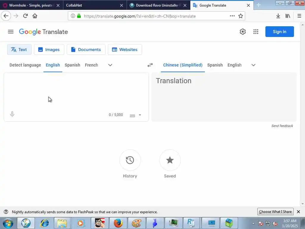Open Google Translate settings gear

pos(242,32)
